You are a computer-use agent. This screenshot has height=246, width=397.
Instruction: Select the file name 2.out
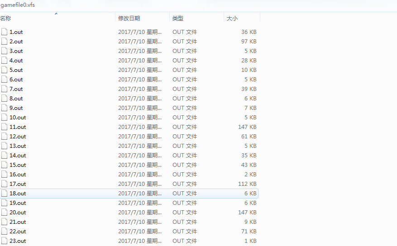(16, 42)
